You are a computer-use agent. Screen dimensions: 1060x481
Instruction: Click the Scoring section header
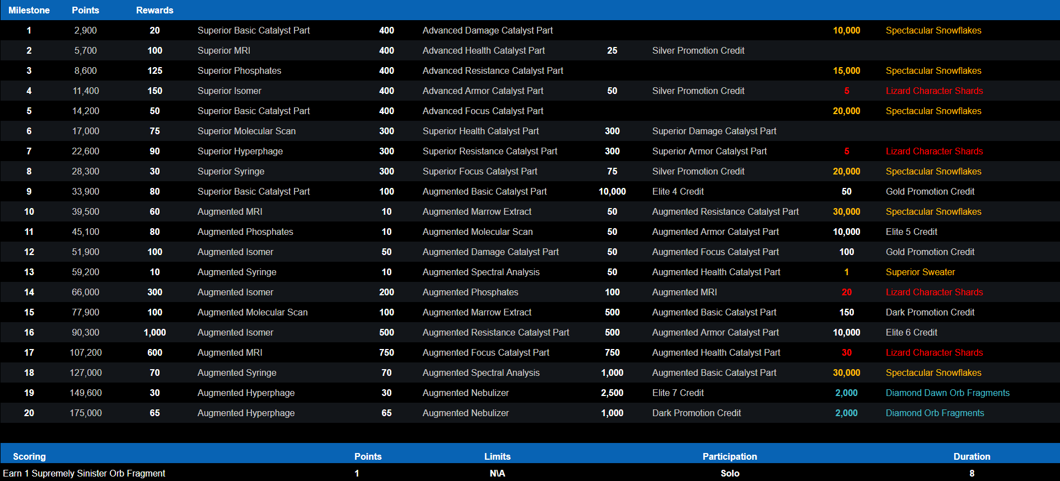point(29,456)
